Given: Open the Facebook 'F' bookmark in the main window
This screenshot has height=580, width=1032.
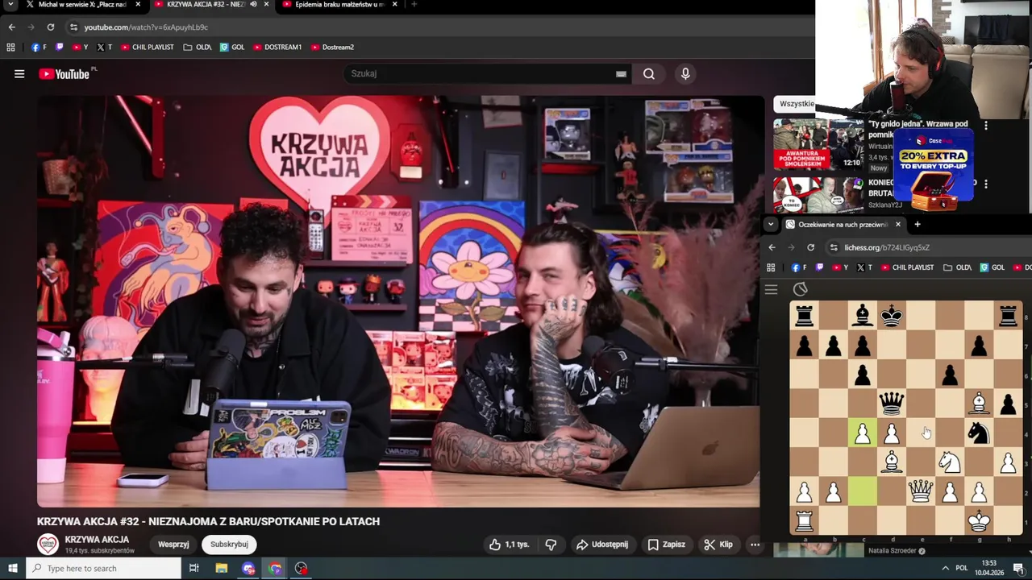Looking at the screenshot, I should pyautogui.click(x=39, y=48).
